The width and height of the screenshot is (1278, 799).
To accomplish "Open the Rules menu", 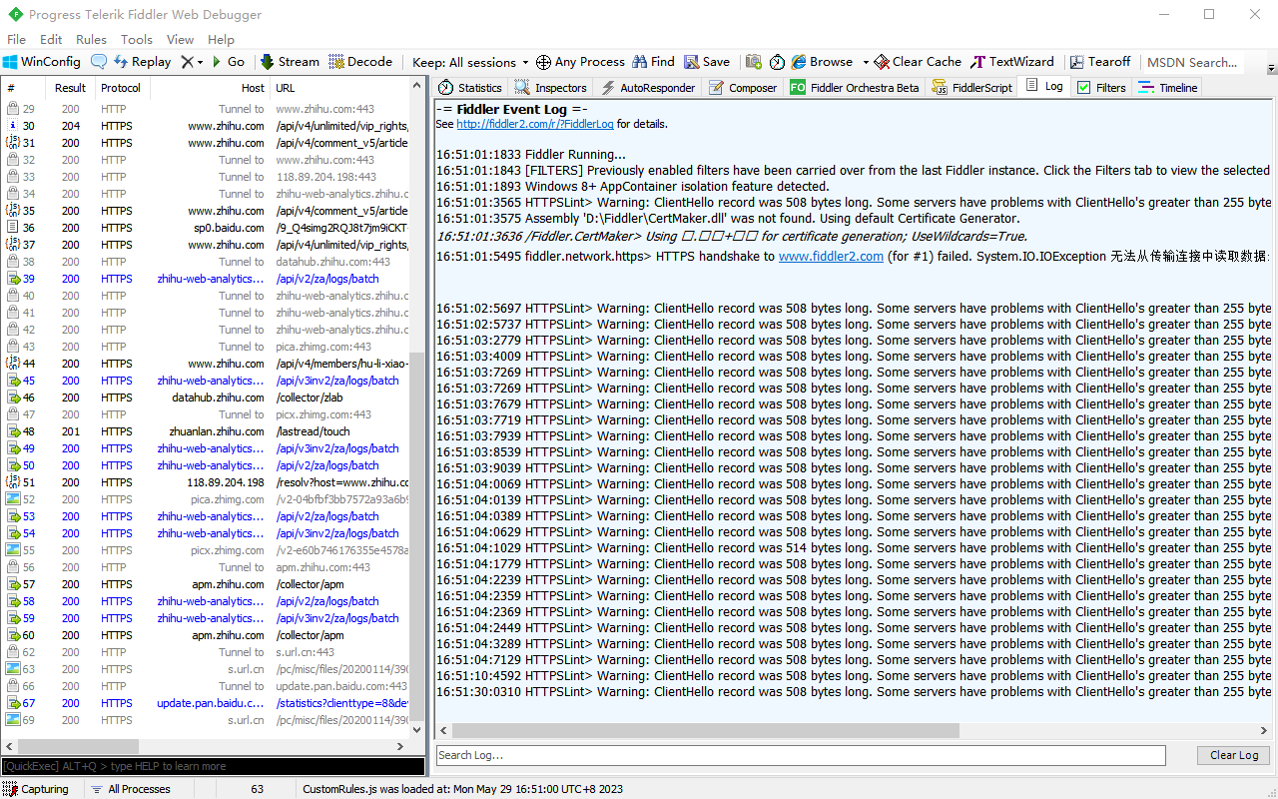I will [x=91, y=40].
